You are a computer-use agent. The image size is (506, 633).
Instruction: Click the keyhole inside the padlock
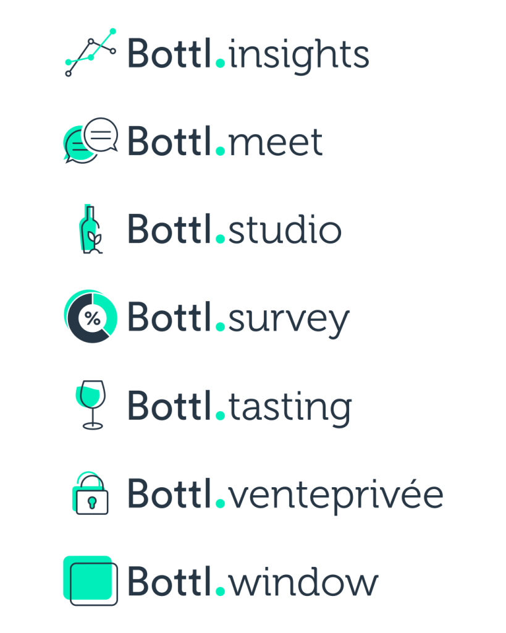93,500
